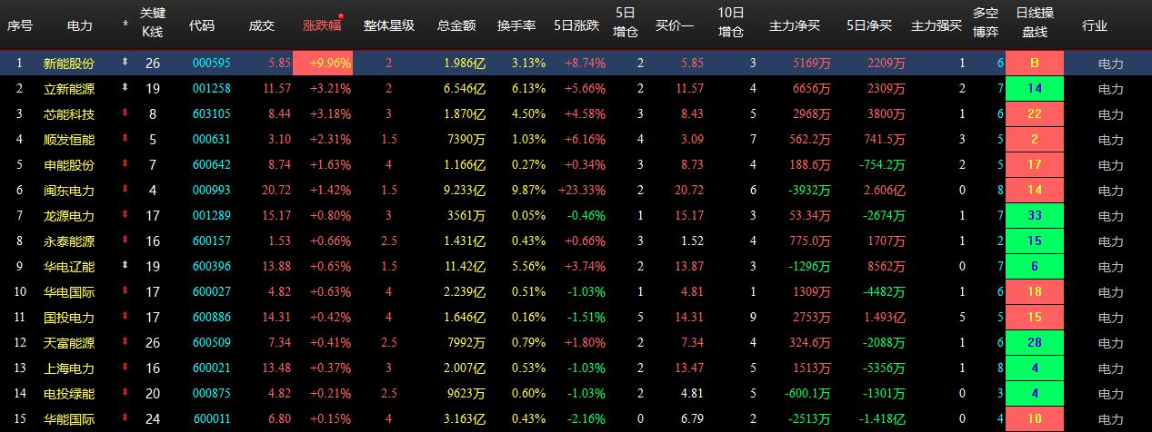Viewport: 1152px width, 432px height.
Task: Sort by the 5日增仓 column header
Action: click(x=626, y=22)
